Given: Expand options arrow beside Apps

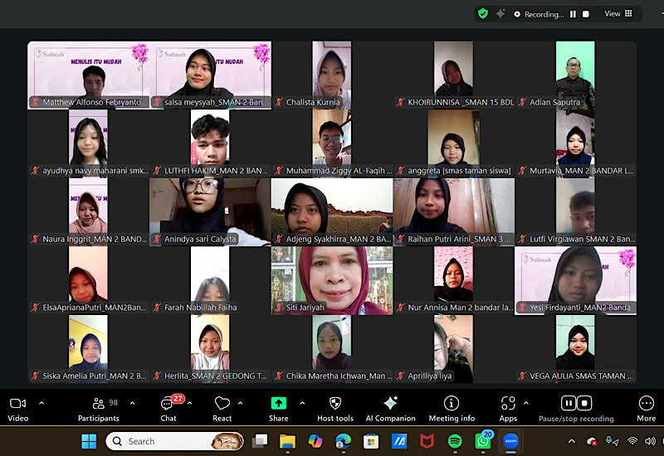Looking at the screenshot, I should tap(526, 403).
